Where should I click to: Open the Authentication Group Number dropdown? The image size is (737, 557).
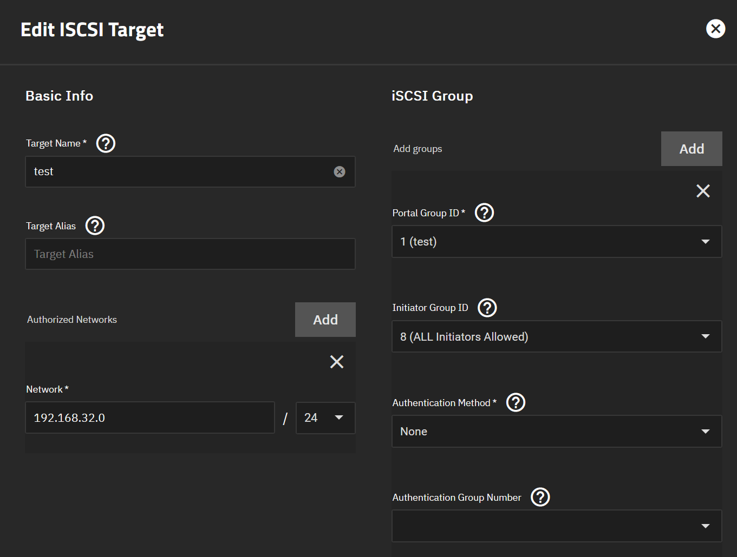[x=557, y=526]
